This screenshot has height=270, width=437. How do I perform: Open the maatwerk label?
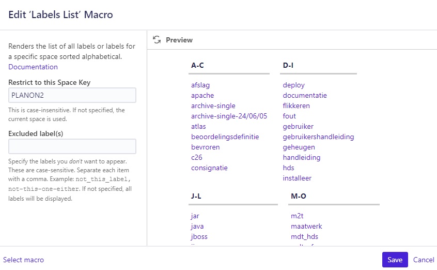[306, 227]
